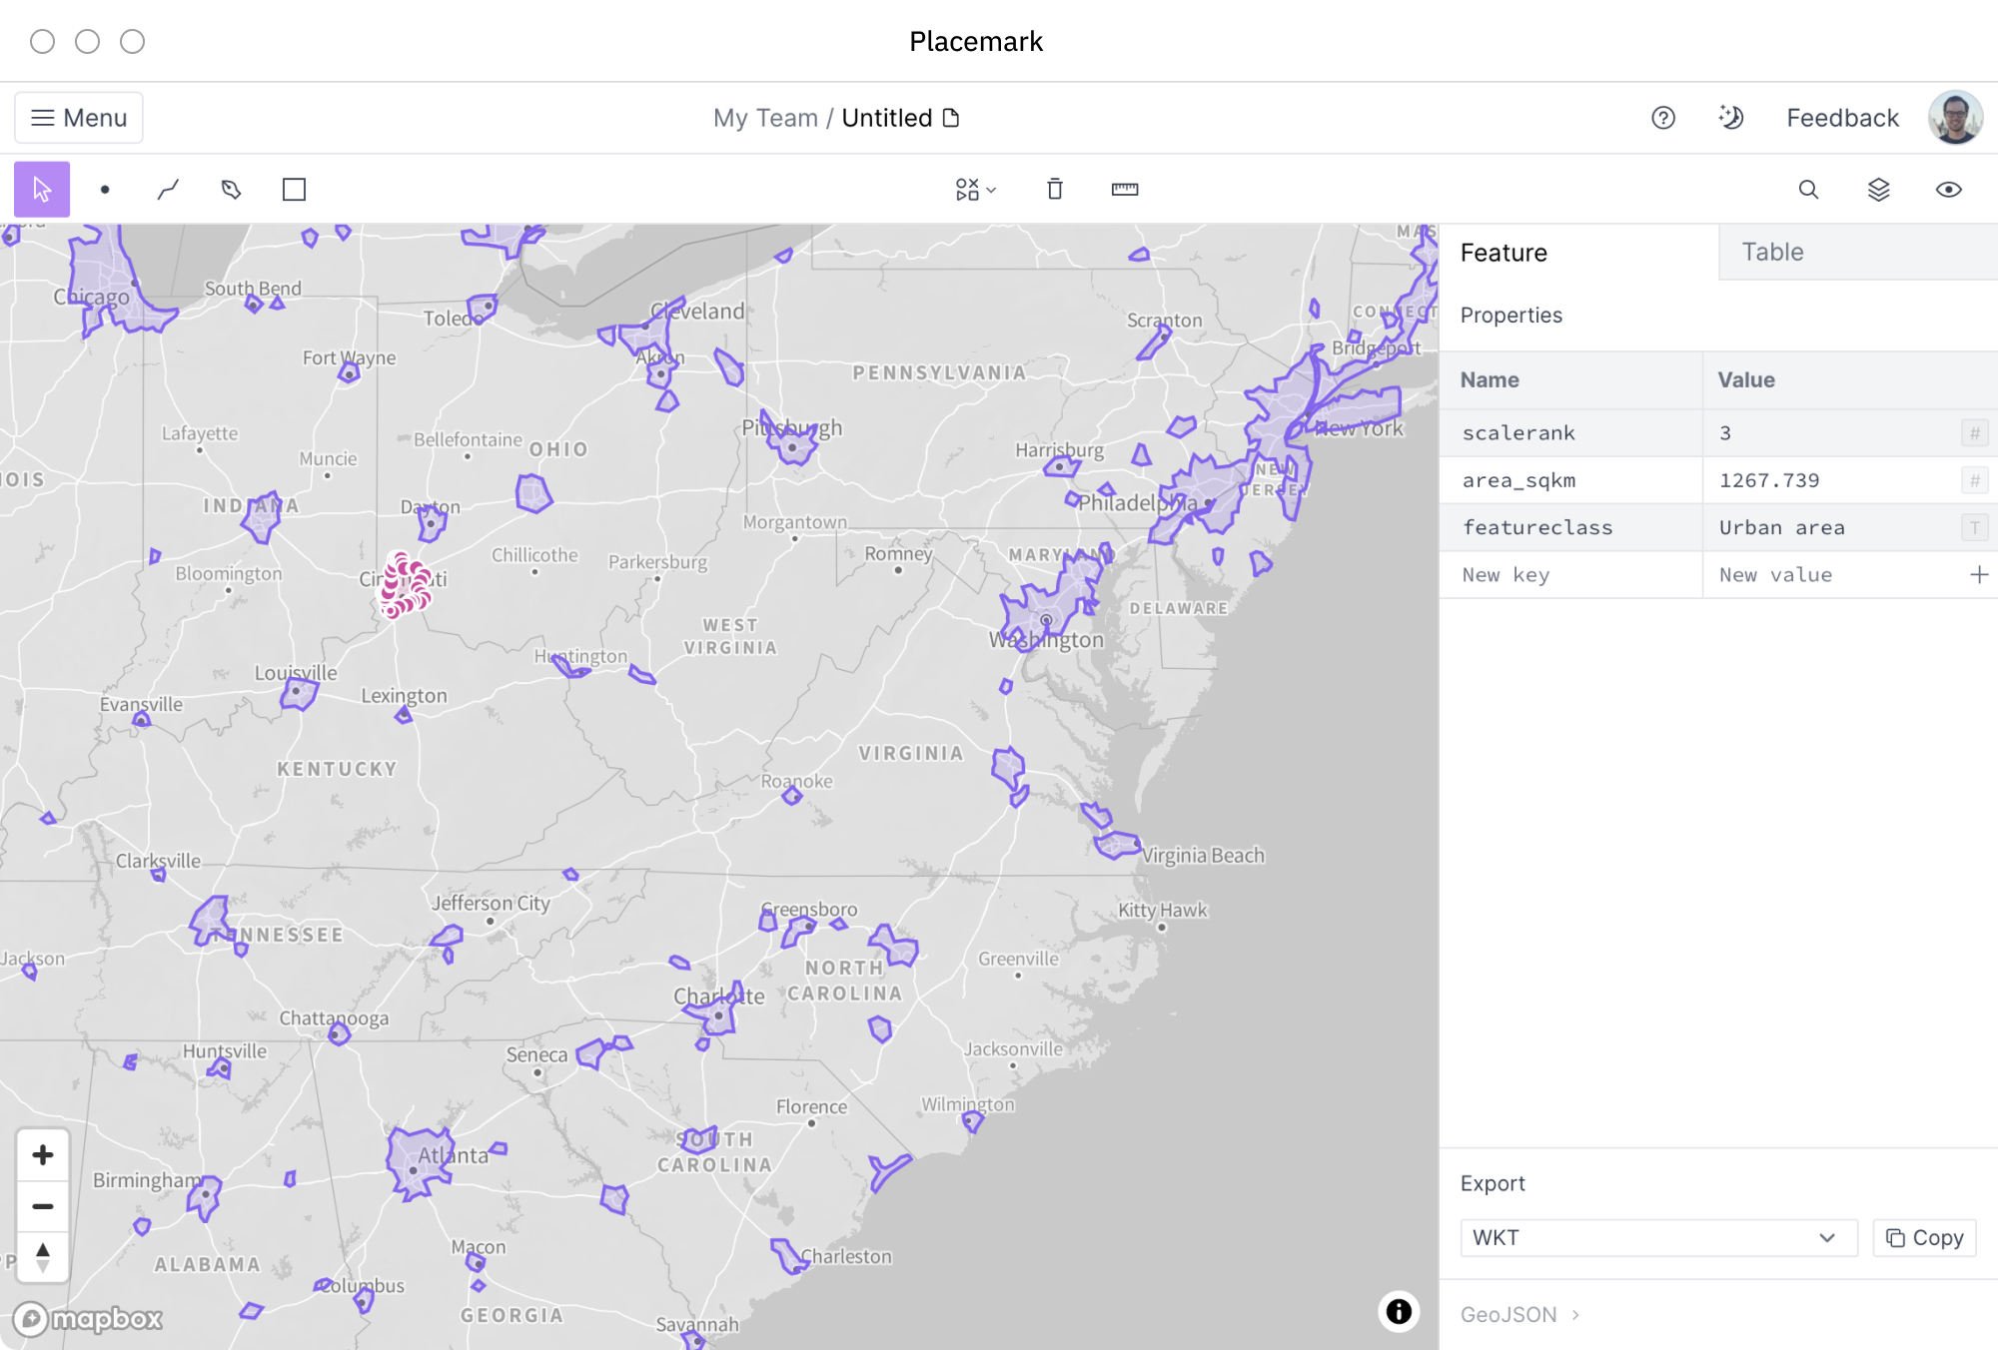Open geometry operations dropdown in toolbar
This screenshot has height=1350, width=1998.
(975, 190)
